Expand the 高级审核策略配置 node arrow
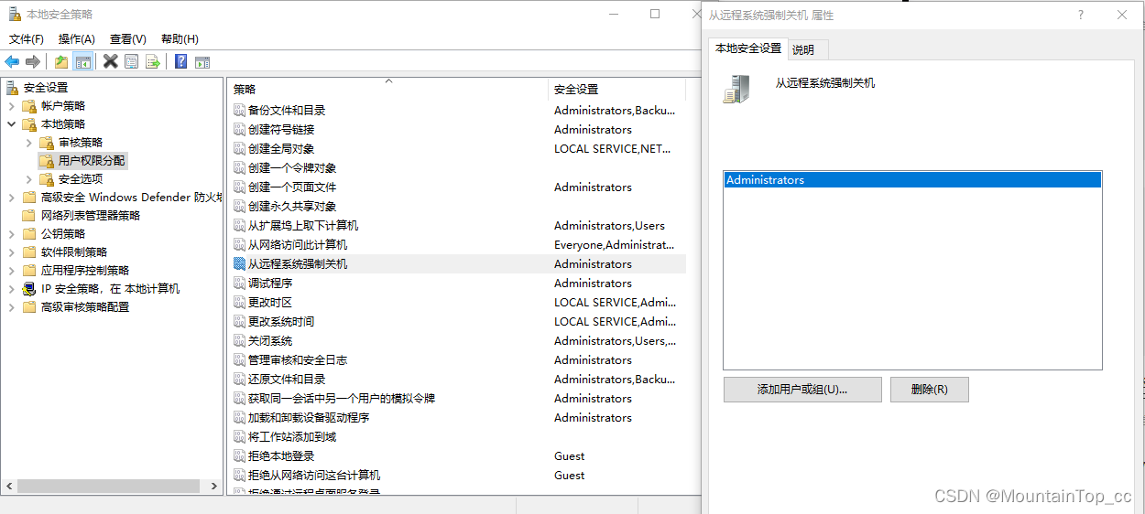This screenshot has height=514, width=1145. (12, 307)
